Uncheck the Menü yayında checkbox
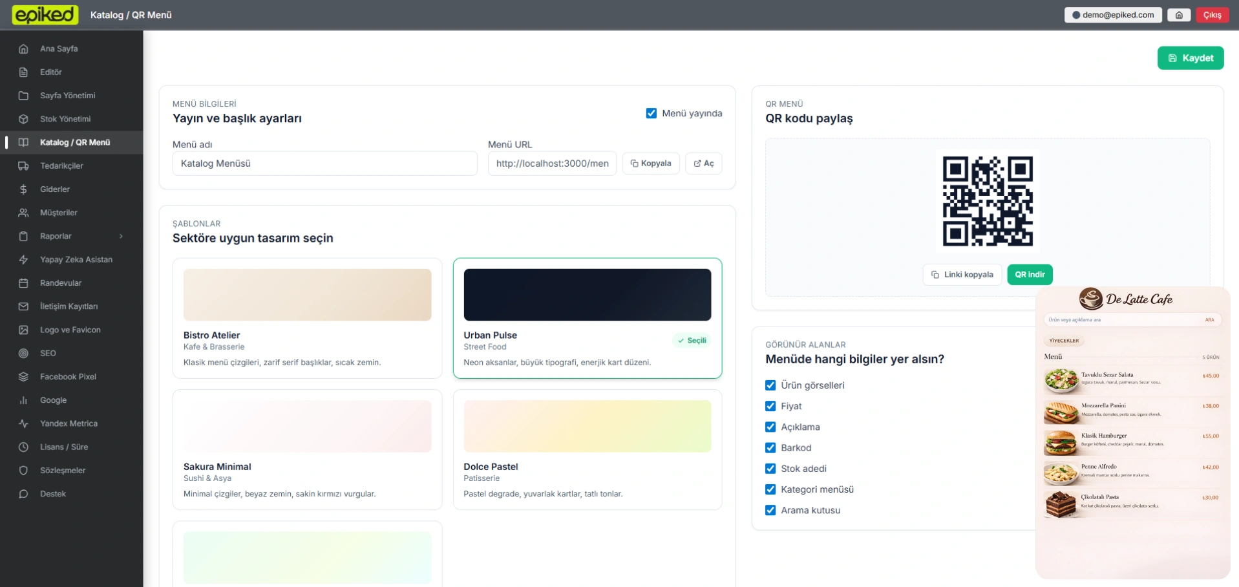The height and width of the screenshot is (587, 1239). 651,113
